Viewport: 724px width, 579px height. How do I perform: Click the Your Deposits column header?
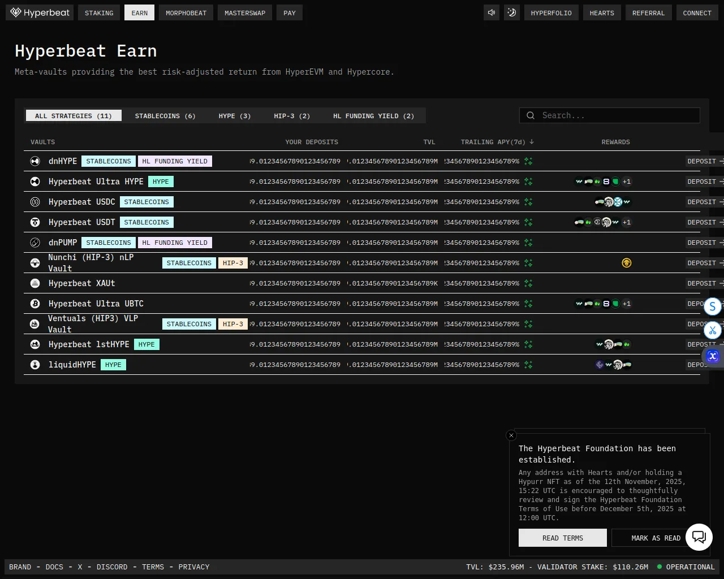pos(312,142)
